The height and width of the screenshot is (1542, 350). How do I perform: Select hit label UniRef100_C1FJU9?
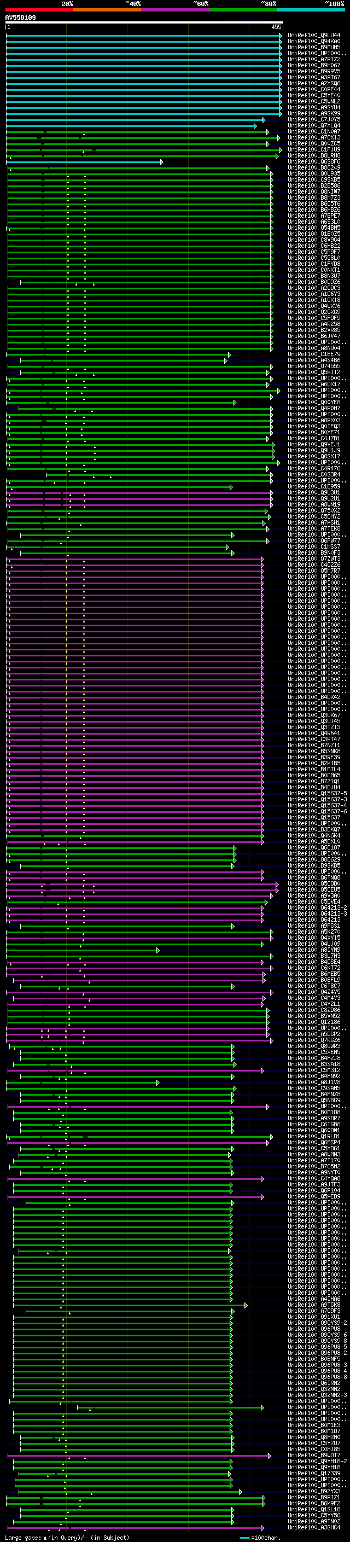click(314, 150)
